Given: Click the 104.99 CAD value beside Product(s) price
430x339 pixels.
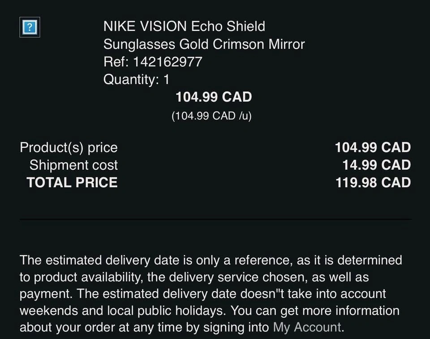Looking at the screenshot, I should pos(373,147).
